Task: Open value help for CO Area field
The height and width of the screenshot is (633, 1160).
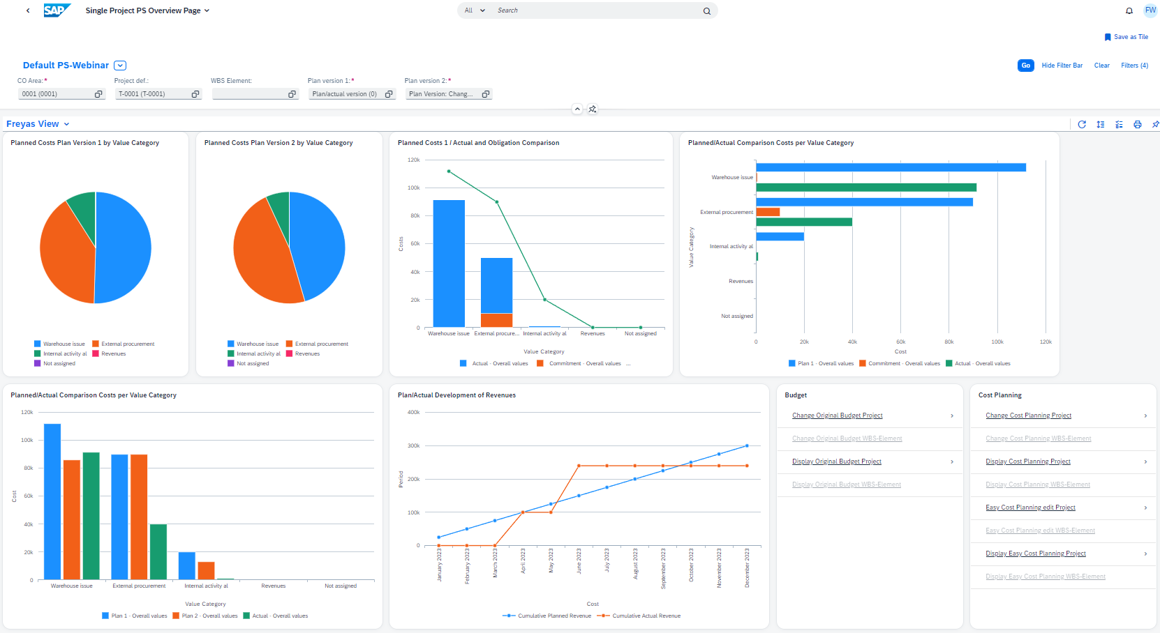Action: [x=98, y=94]
